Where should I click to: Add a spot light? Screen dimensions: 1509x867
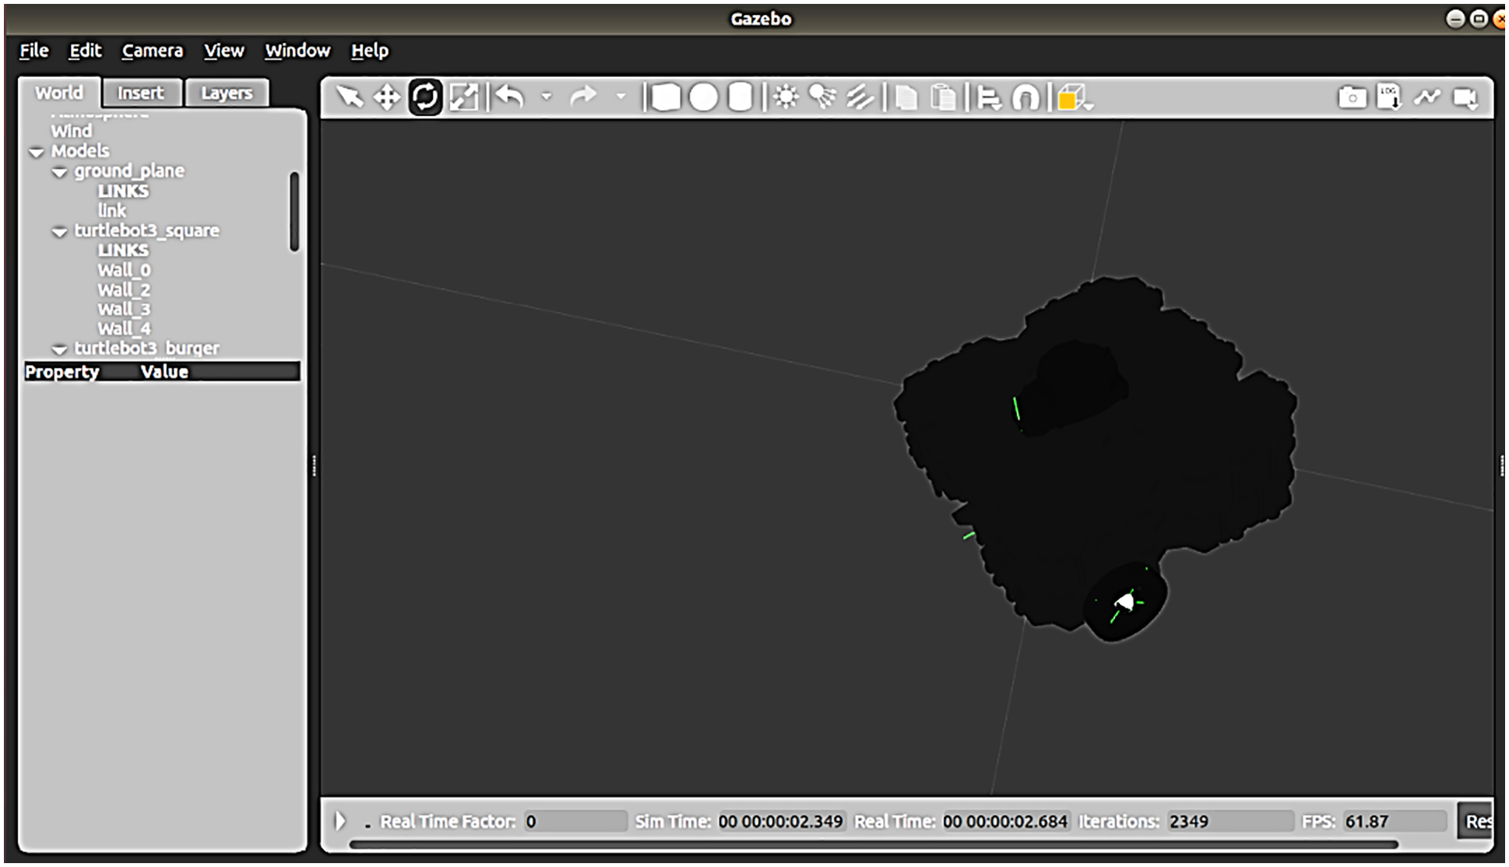point(822,97)
